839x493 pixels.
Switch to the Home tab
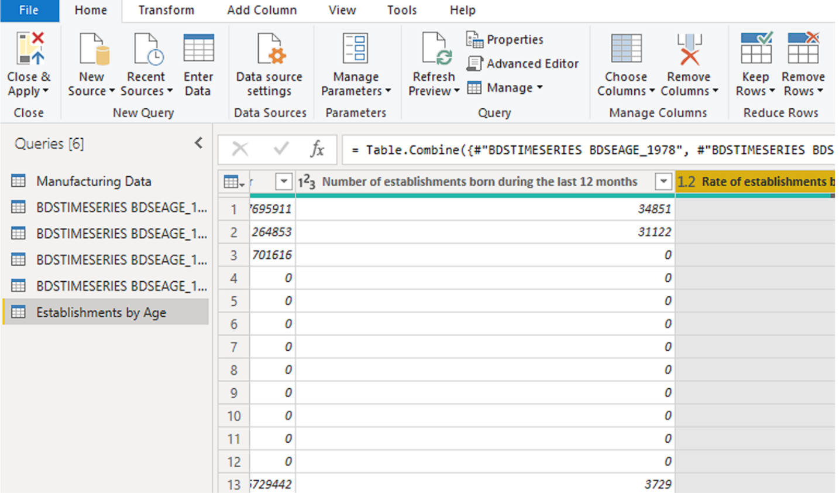point(91,11)
